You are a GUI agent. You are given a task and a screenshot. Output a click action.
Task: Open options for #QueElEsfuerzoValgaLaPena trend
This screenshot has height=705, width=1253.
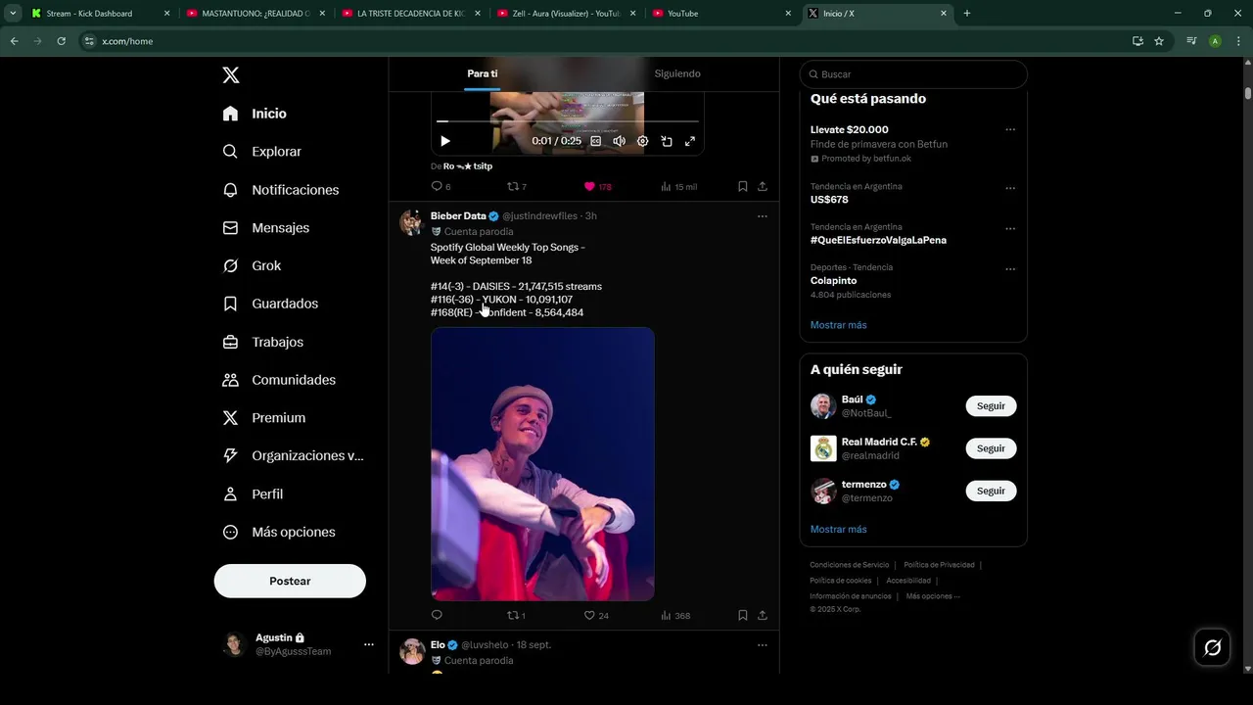point(1010,228)
